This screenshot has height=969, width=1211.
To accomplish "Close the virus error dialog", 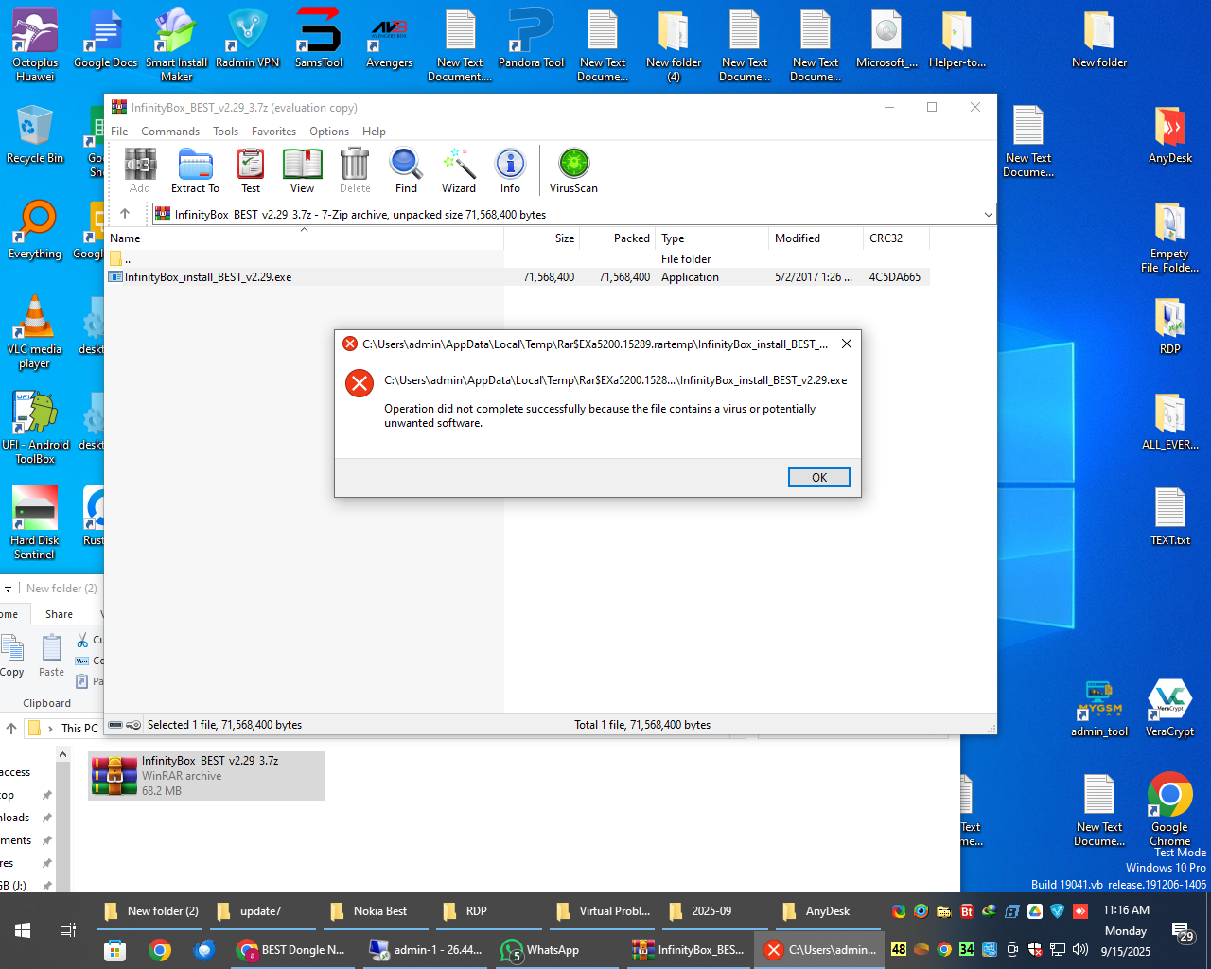I will (847, 344).
